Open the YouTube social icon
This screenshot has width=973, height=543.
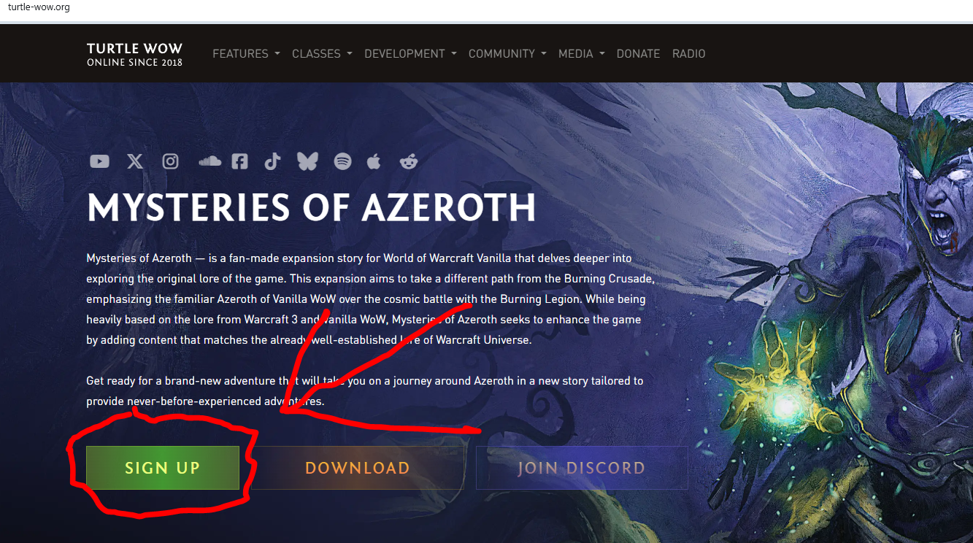[x=99, y=161]
